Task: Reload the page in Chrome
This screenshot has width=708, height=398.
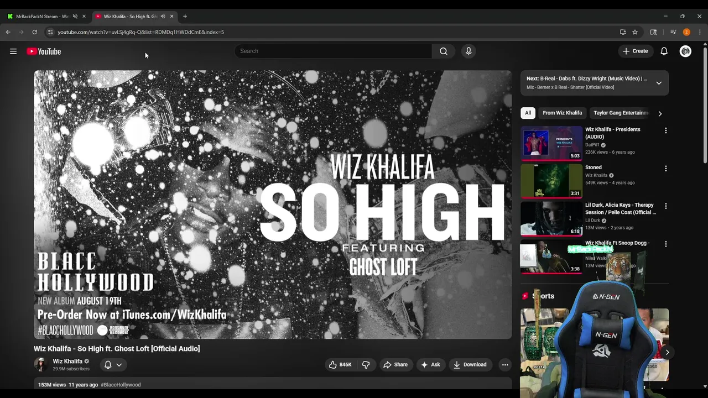Action: click(x=34, y=32)
